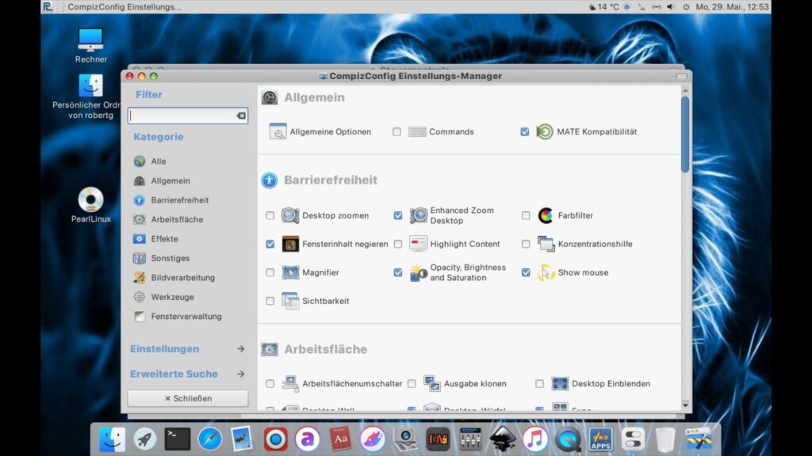Open the Konzentrationshilfe plugin icon
812x456 pixels.
click(x=546, y=244)
